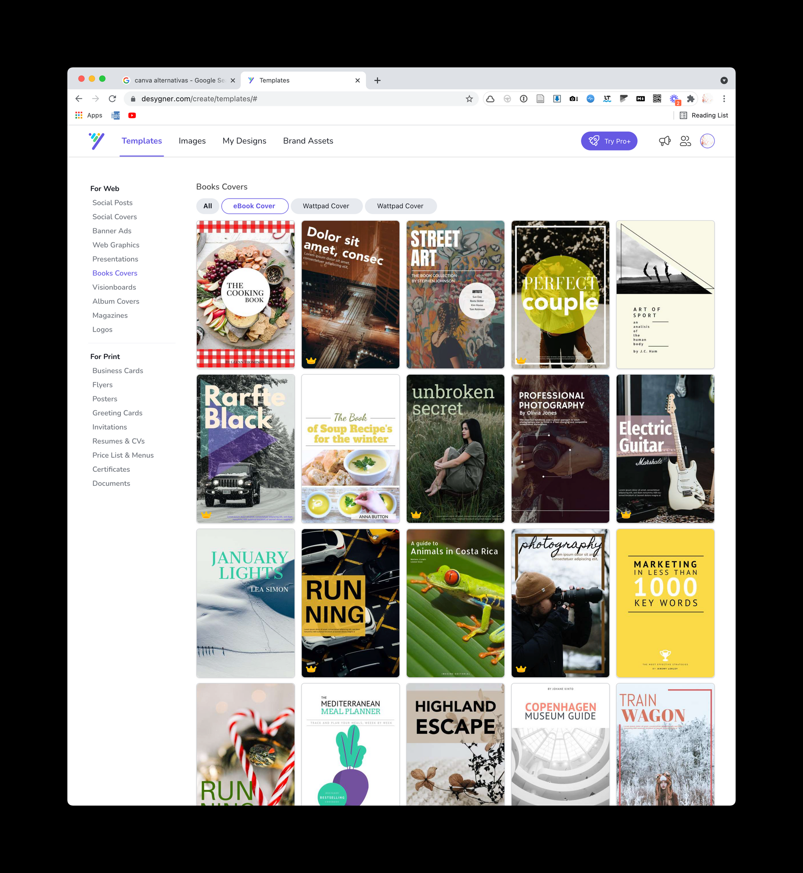Open My Designs tab
Viewport: 803px width, 873px height.
tap(244, 141)
